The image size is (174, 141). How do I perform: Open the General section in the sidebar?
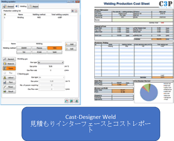tap(9, 59)
